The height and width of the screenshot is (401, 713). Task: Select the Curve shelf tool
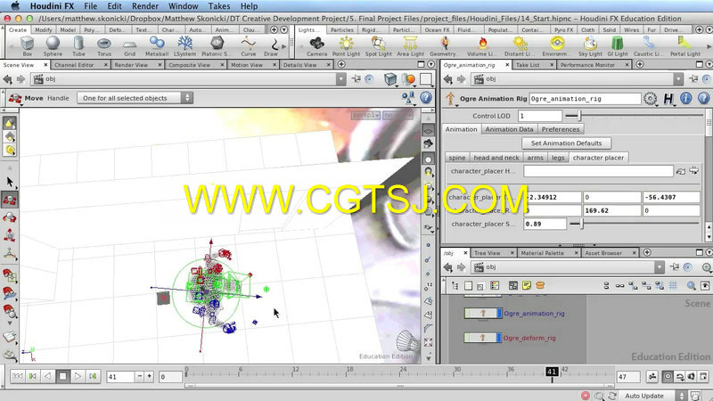[249, 46]
